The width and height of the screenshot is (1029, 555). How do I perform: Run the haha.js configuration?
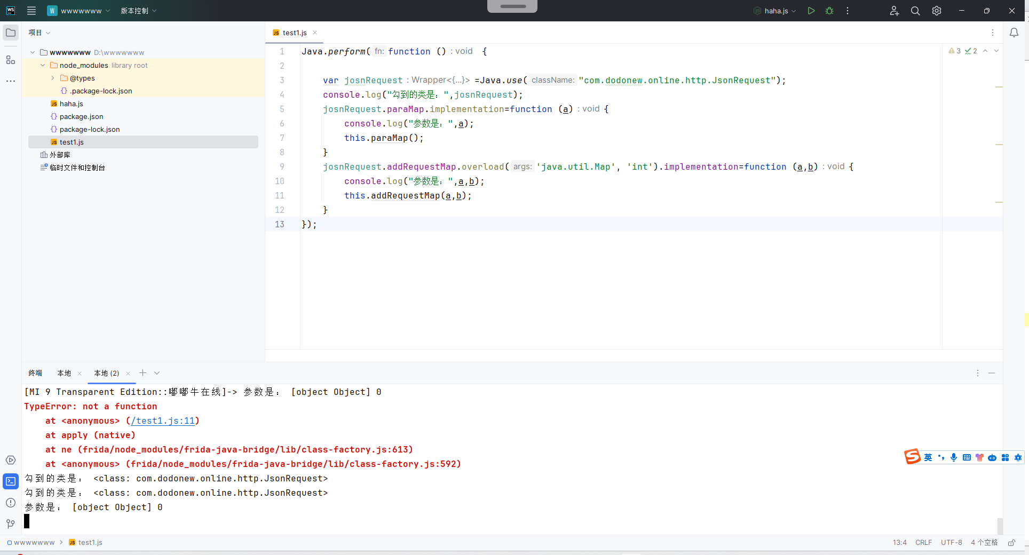[811, 11]
